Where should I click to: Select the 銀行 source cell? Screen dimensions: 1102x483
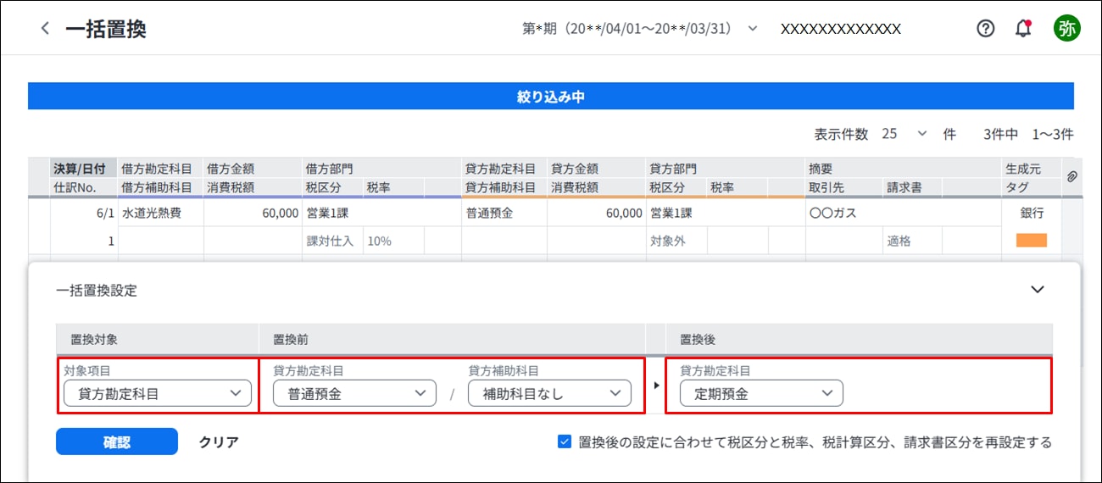[x=1032, y=213]
